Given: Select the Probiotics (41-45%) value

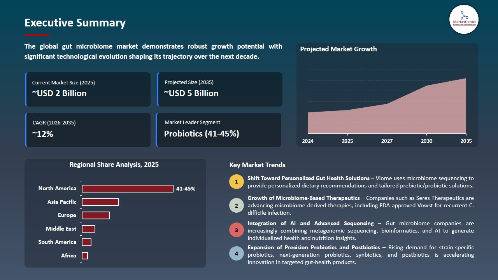Looking at the screenshot, I should click(x=202, y=134).
